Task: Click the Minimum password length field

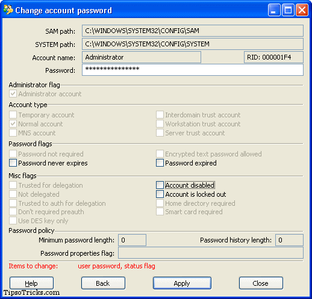Action: click(x=132, y=240)
